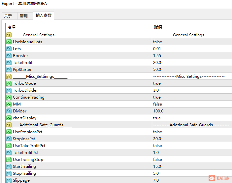Click the boolean icon beside UseTakeProfitPct

coord(9,146)
